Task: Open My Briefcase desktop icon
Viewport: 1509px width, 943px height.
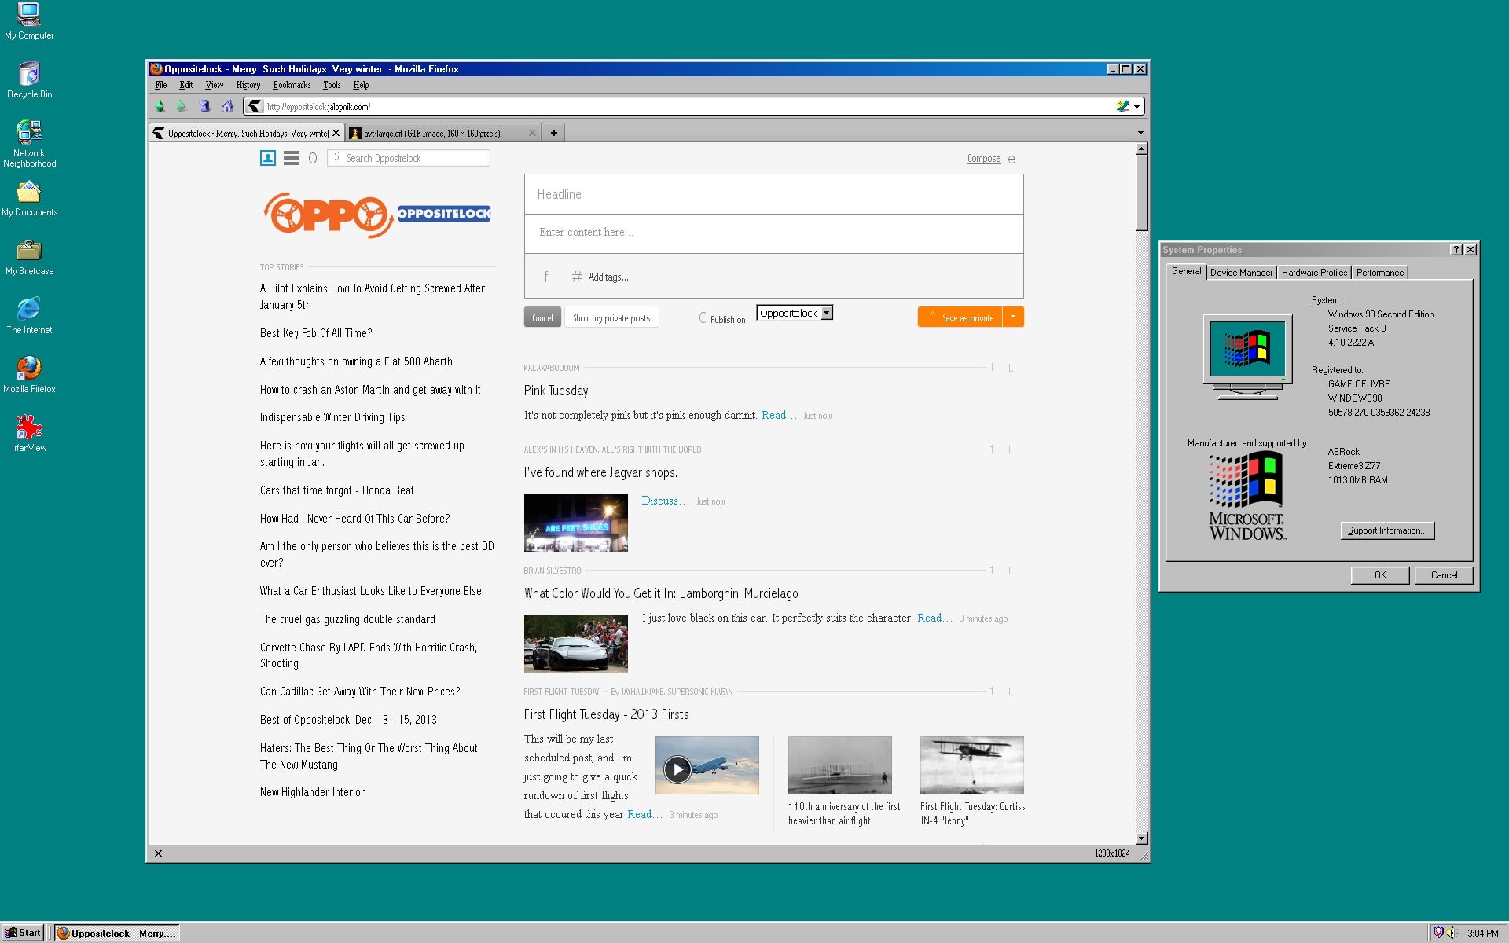Action: 29,258
